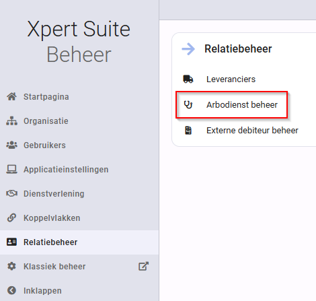Image resolution: width=316 pixels, height=301 pixels.
Task: Click the Organisatie hierarchy icon
Action: (x=11, y=121)
